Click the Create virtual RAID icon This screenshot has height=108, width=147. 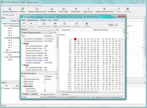(x=104, y=9)
